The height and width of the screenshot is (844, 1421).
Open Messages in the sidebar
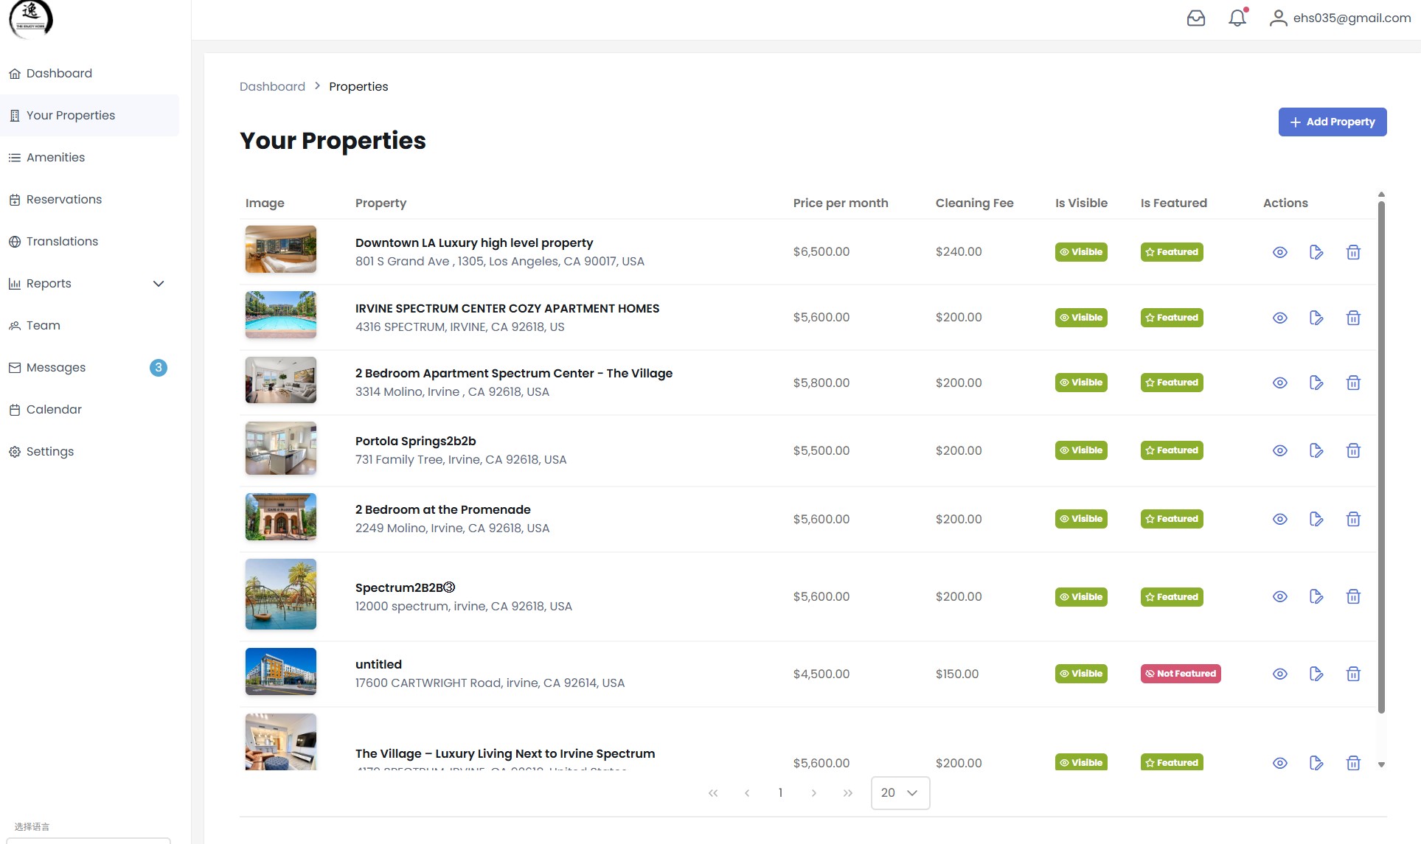56,368
